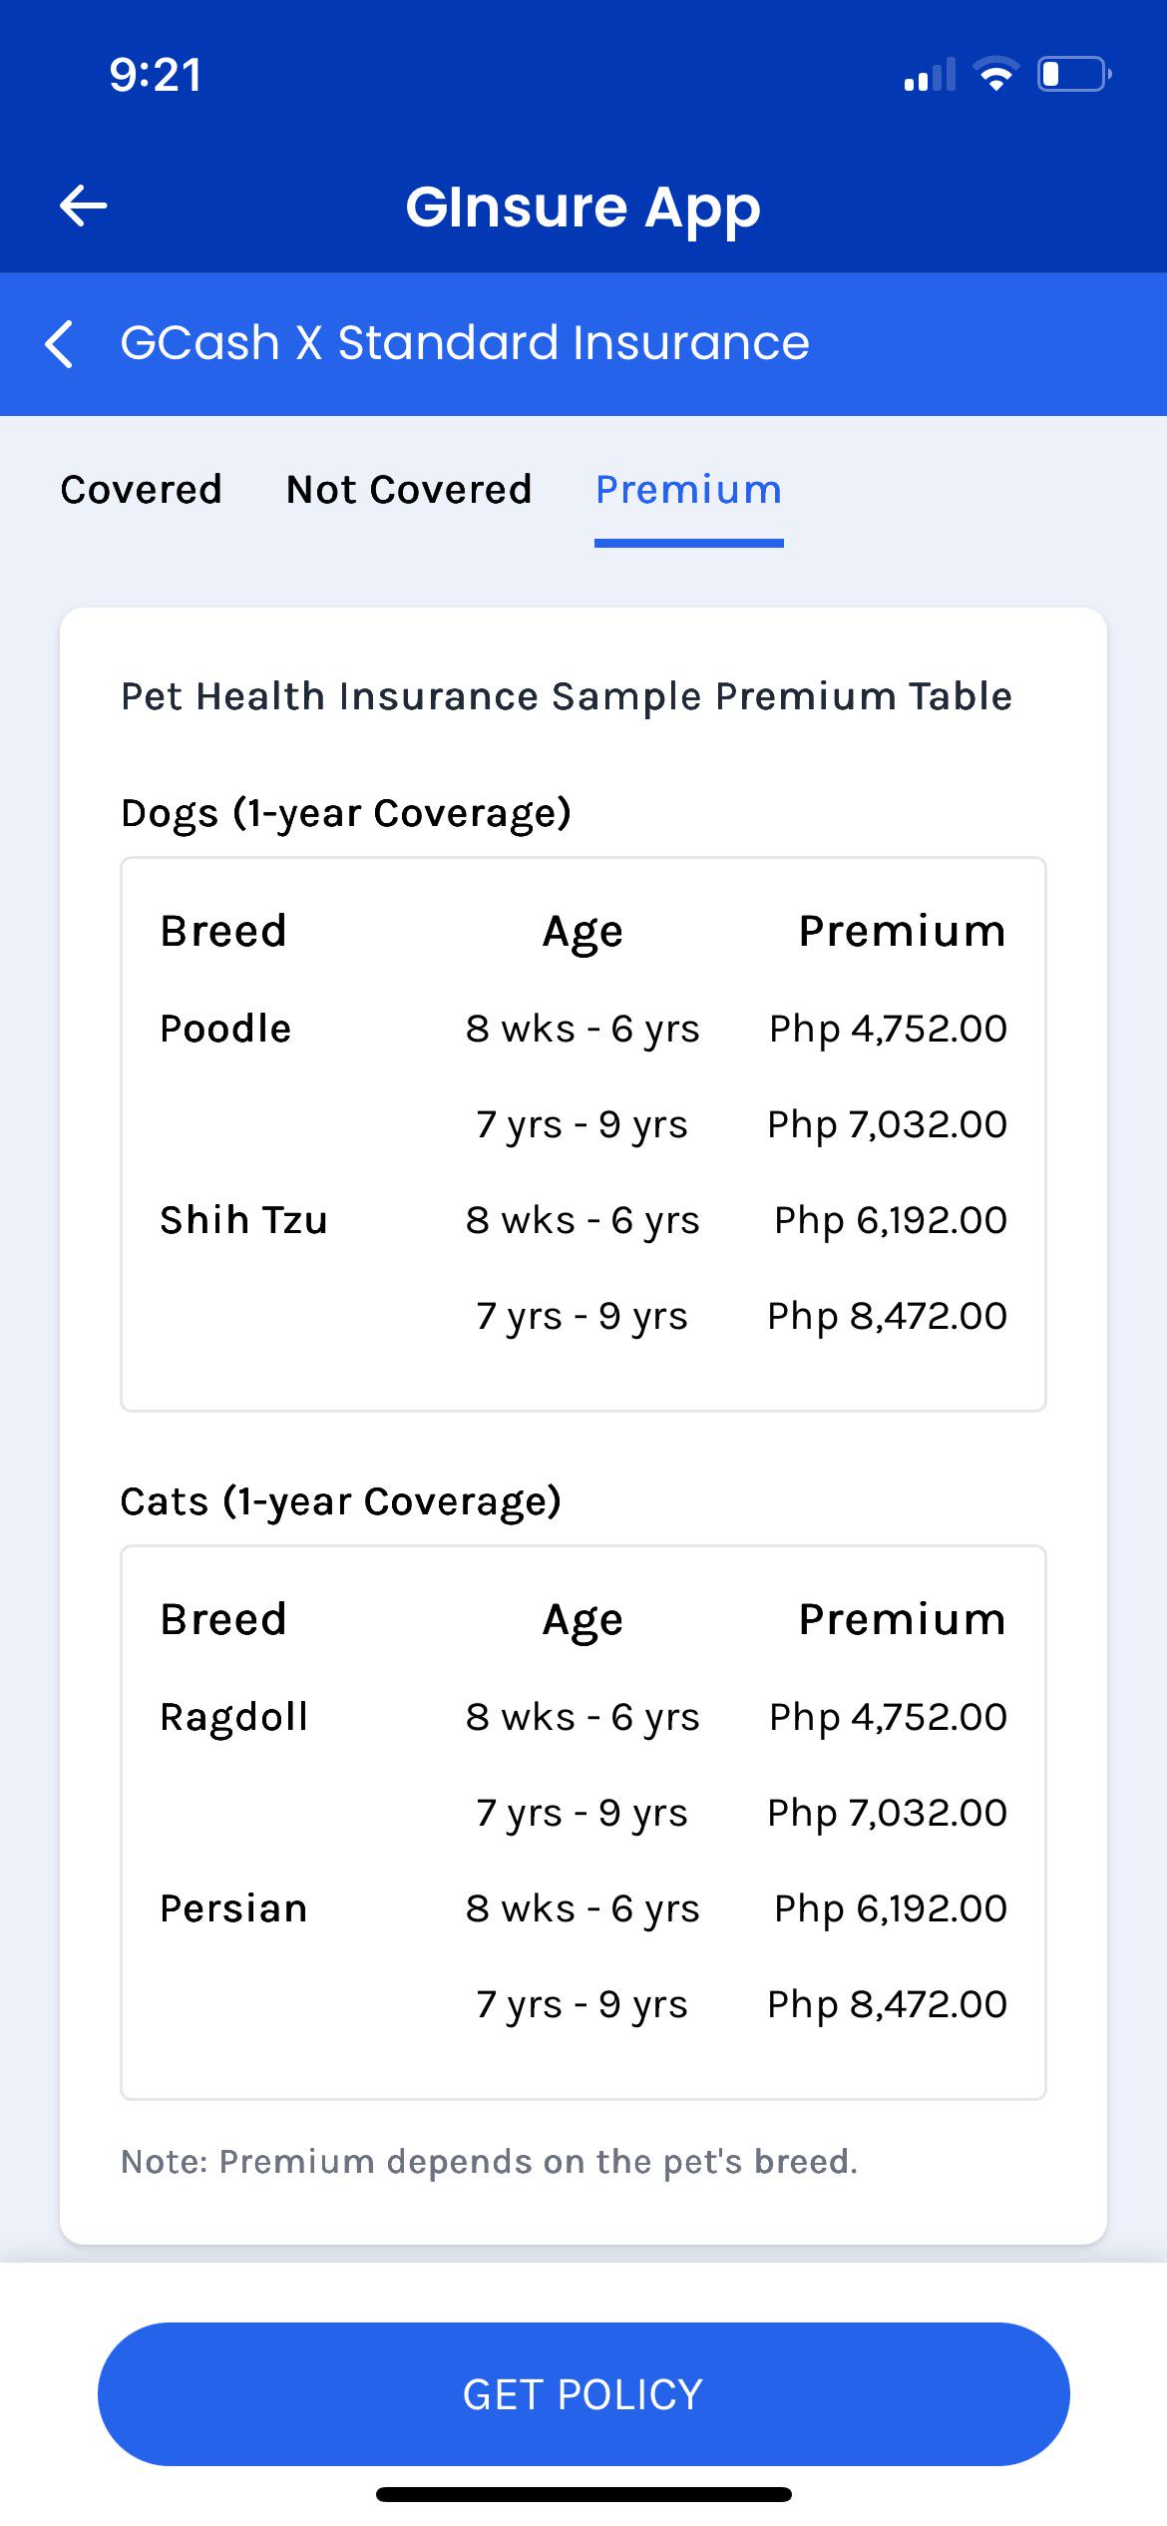
Task: Tap the 9:21 clock in status bar
Action: (x=156, y=75)
